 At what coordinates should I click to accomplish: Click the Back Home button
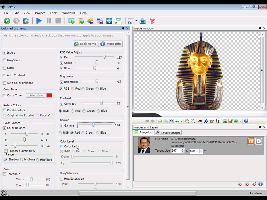click(85, 44)
